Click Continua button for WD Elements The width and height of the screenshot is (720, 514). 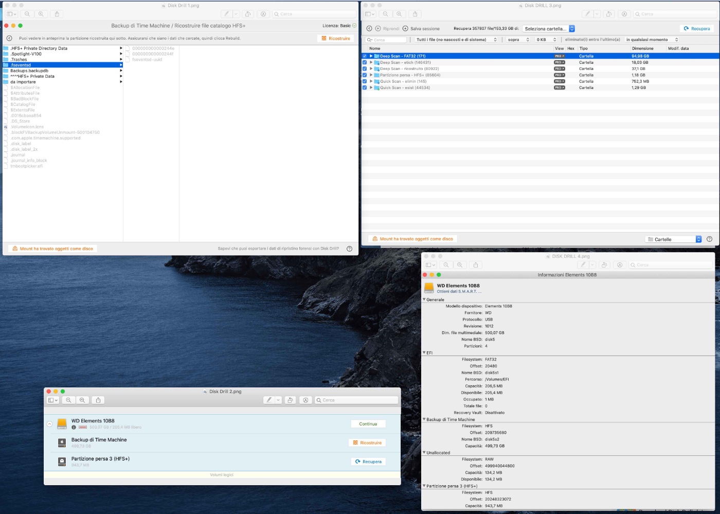click(368, 424)
